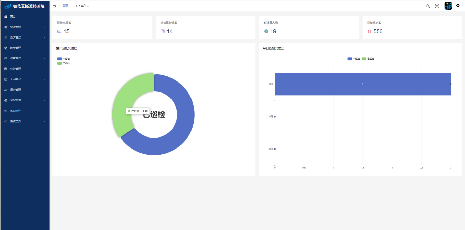Collapse the sidebar with the hamburger toggle
Screen dimensions: 465x230
click(54, 6)
